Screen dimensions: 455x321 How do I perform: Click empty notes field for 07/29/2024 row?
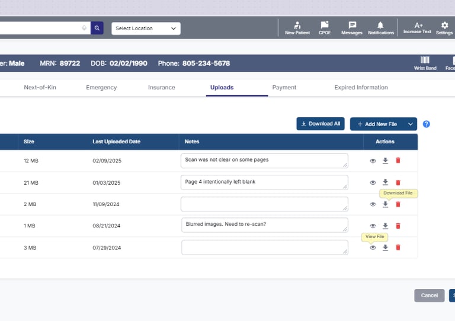(264, 248)
